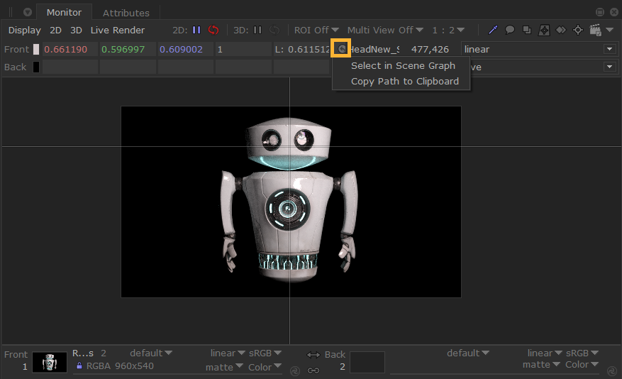
Task: Pause the 3D render
Action: coord(257,30)
